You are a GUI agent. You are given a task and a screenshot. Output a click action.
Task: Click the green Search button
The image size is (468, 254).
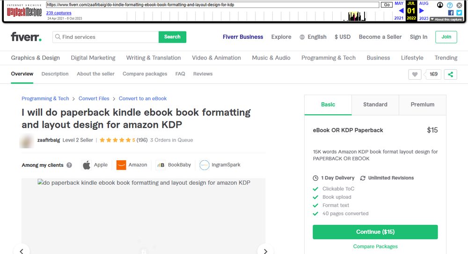172,37
